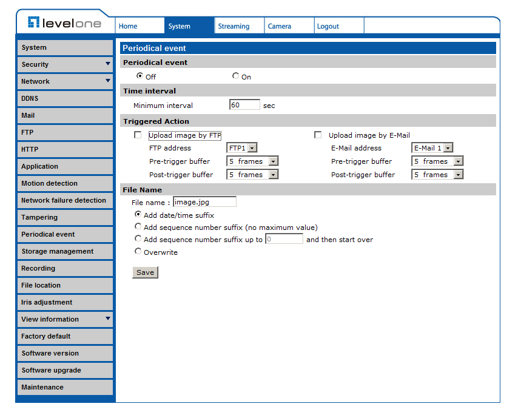Check Upload image by FTP

(138, 135)
